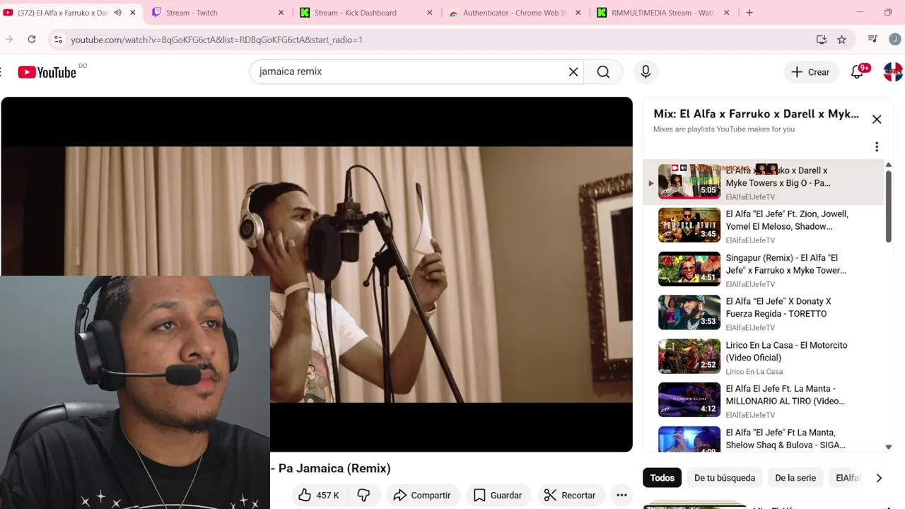
Task: Click 'Lirico En La Casa' channel name
Action: [754, 372]
